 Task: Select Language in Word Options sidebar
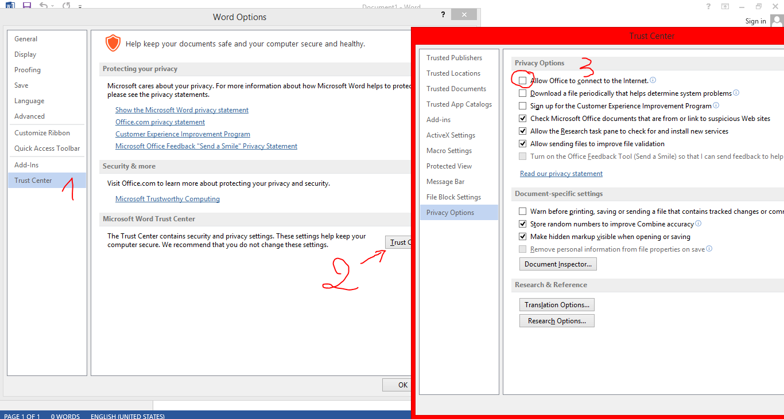[47, 101]
